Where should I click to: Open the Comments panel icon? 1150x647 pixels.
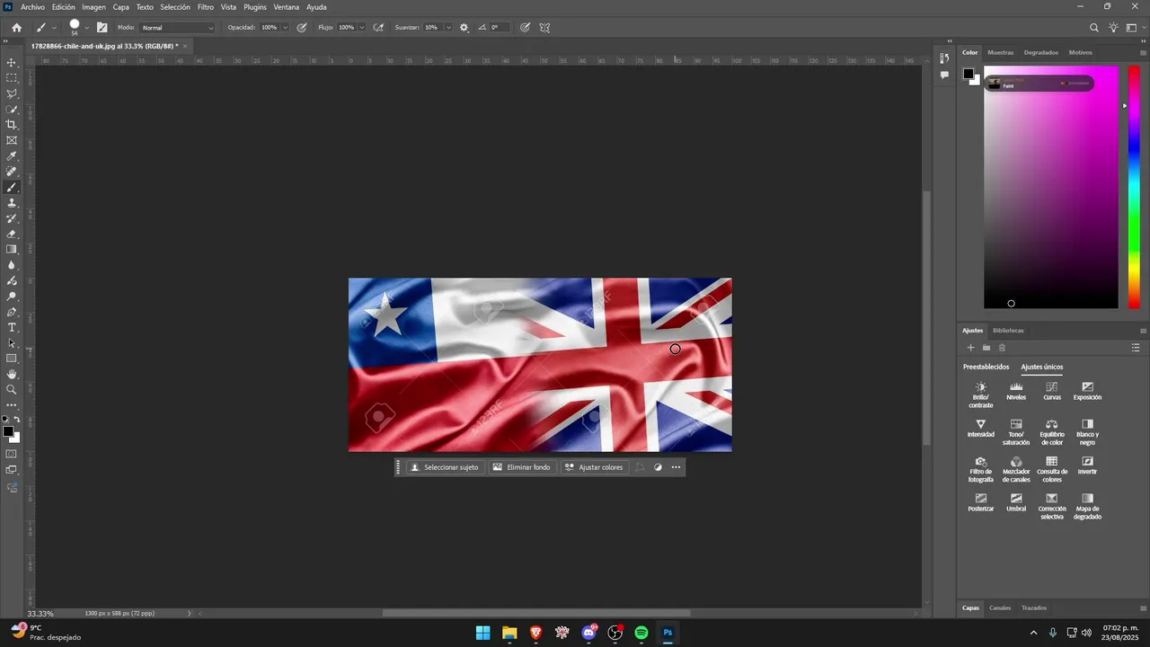(944, 75)
